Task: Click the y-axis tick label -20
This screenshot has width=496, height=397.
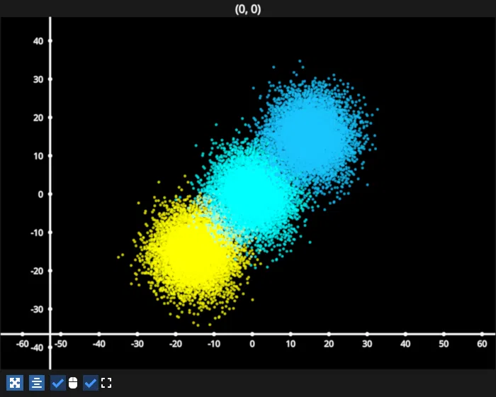Action: point(37,271)
